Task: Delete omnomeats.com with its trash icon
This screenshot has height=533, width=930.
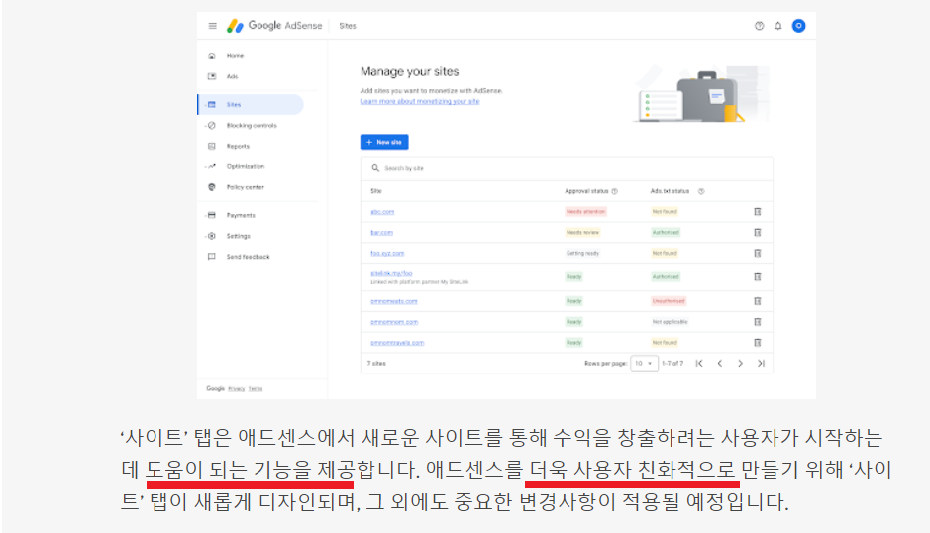Action: tap(758, 301)
